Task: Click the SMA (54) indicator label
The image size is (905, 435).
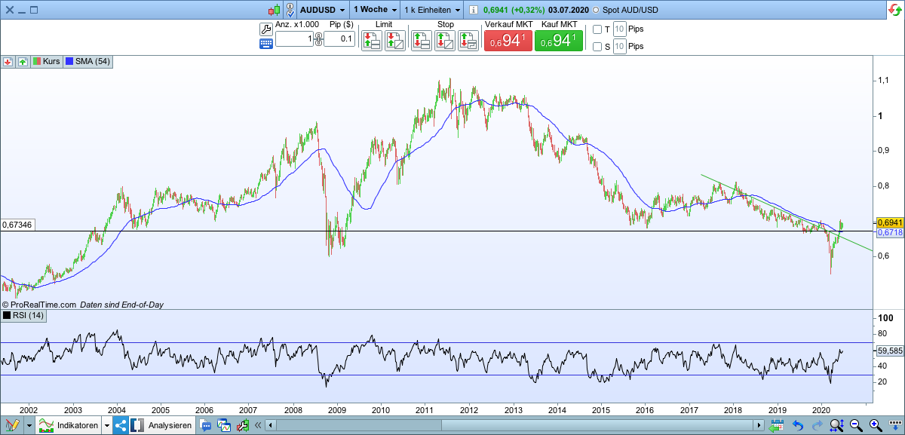Action: point(87,61)
